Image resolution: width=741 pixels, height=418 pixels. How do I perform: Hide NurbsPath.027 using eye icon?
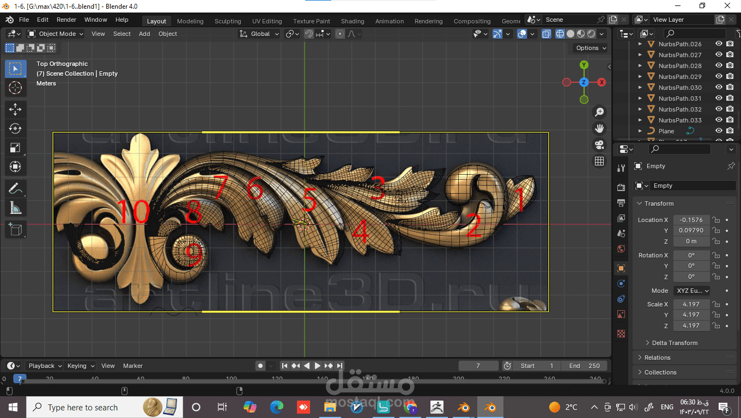[719, 55]
